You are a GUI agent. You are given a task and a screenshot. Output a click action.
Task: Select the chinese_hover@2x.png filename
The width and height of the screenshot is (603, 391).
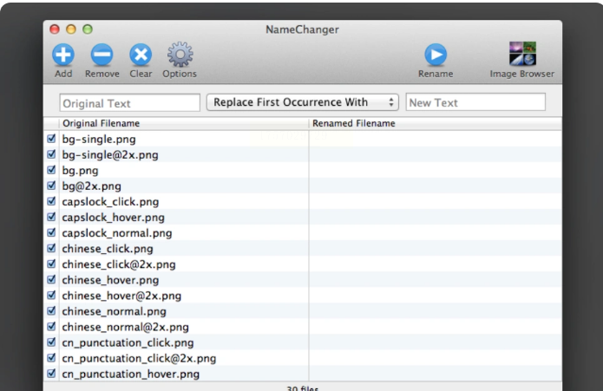(121, 297)
